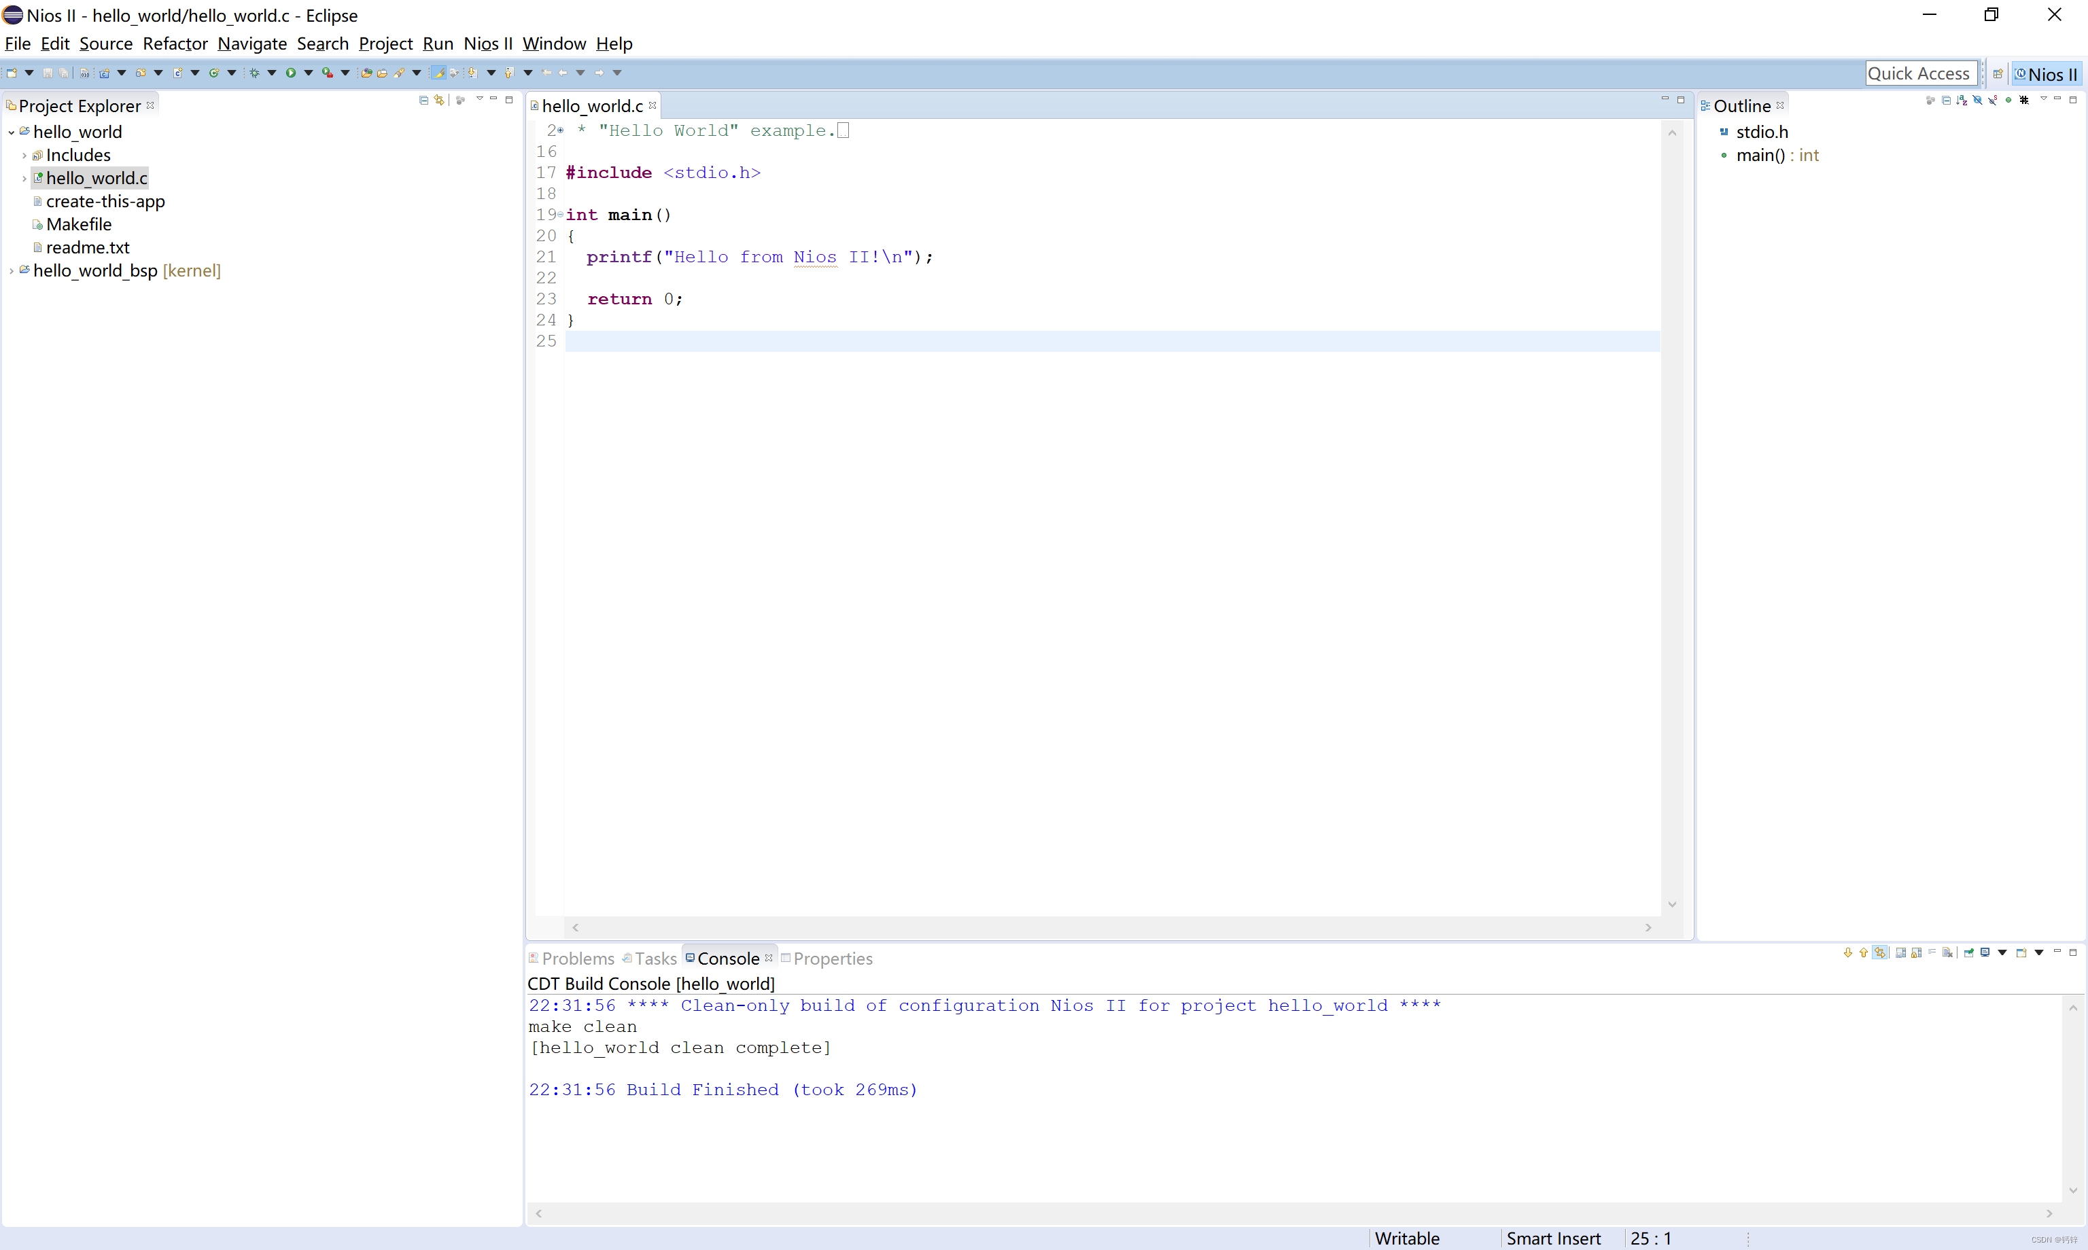Open the File menu
The height and width of the screenshot is (1250, 2088).
[18, 43]
